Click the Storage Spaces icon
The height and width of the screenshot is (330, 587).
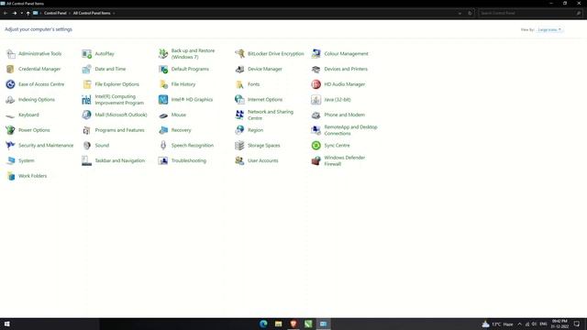(x=239, y=146)
